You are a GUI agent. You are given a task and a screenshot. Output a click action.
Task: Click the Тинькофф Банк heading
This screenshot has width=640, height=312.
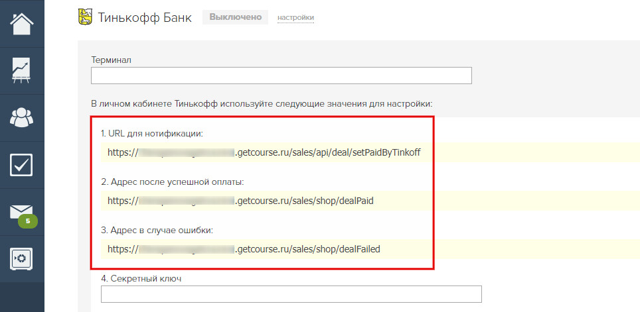point(145,17)
